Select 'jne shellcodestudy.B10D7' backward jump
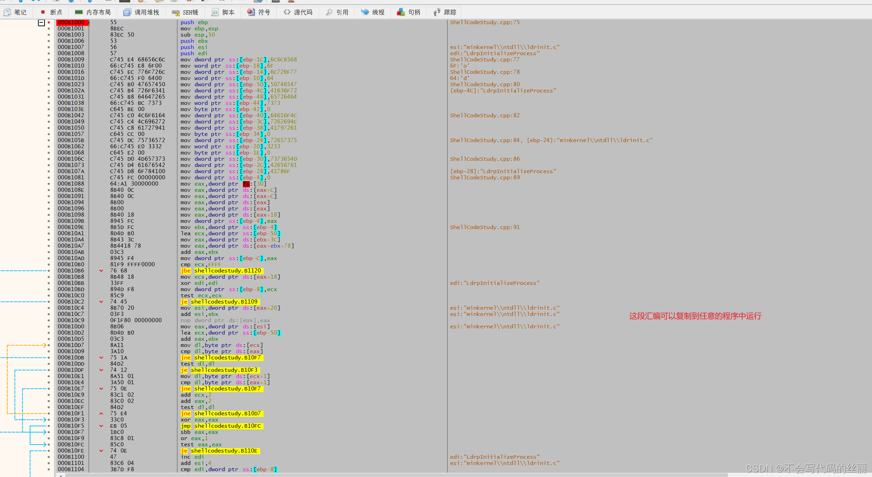This screenshot has width=872, height=477. pos(221,414)
